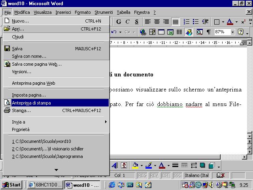Click the Insert WordArt icon
Image resolution: width=253 pixels, height=190 pixels.
[115, 165]
